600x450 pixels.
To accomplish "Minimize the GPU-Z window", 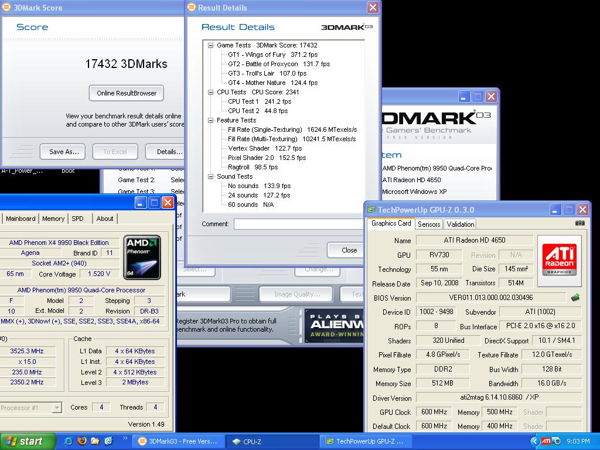I will [555, 209].
